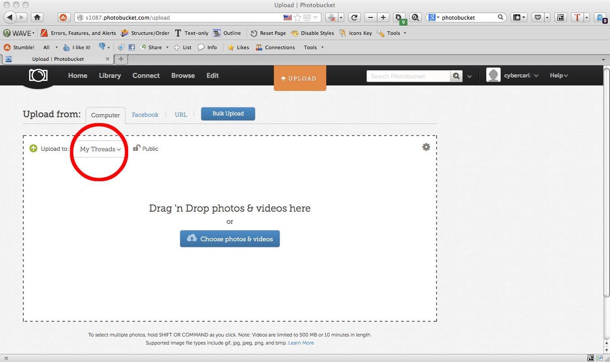
Task: Click the address bar URL field
Action: (179, 17)
